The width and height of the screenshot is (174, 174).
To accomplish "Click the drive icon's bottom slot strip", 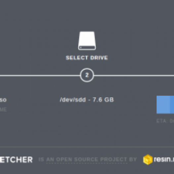I will pyautogui.click(x=87, y=48).
